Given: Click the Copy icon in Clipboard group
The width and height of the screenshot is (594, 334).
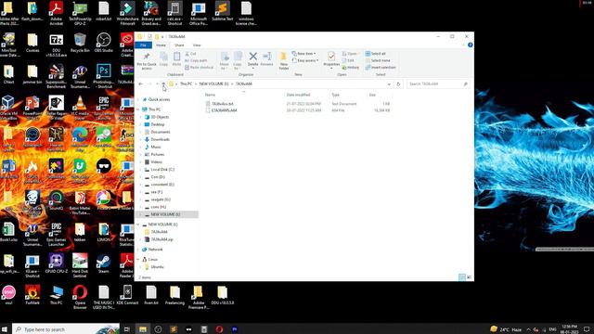Looking at the screenshot, I should point(163,59).
